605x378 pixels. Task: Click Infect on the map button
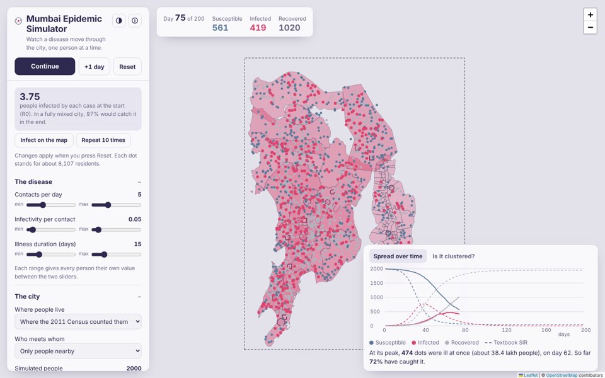point(44,140)
